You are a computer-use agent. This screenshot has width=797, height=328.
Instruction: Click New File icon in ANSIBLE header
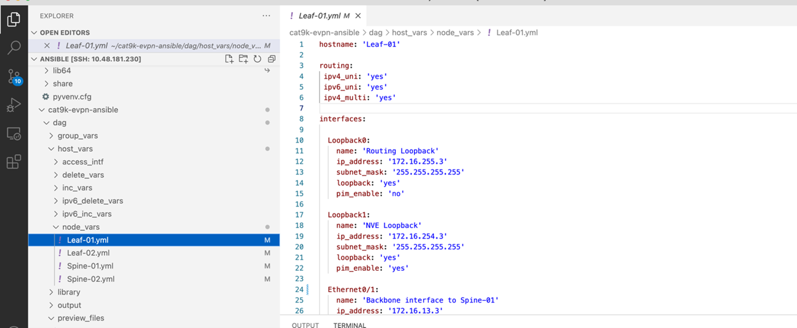coord(229,59)
